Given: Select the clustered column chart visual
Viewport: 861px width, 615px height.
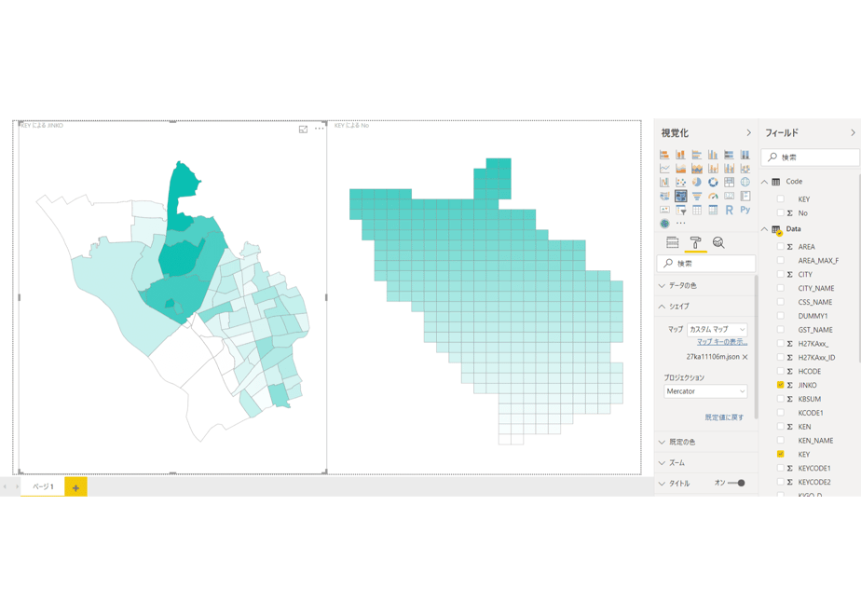Looking at the screenshot, I should [x=713, y=155].
